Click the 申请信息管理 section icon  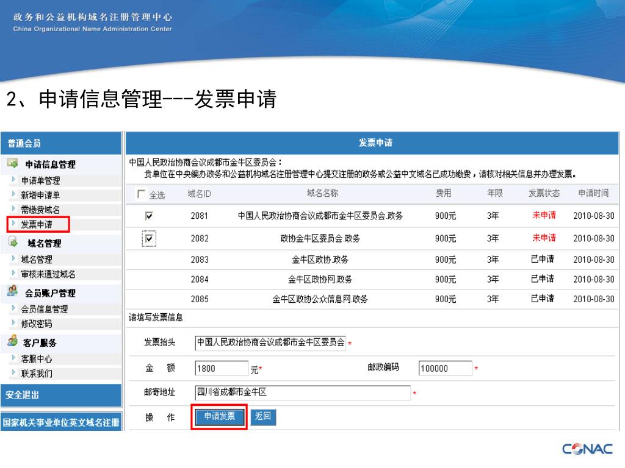[12, 164]
